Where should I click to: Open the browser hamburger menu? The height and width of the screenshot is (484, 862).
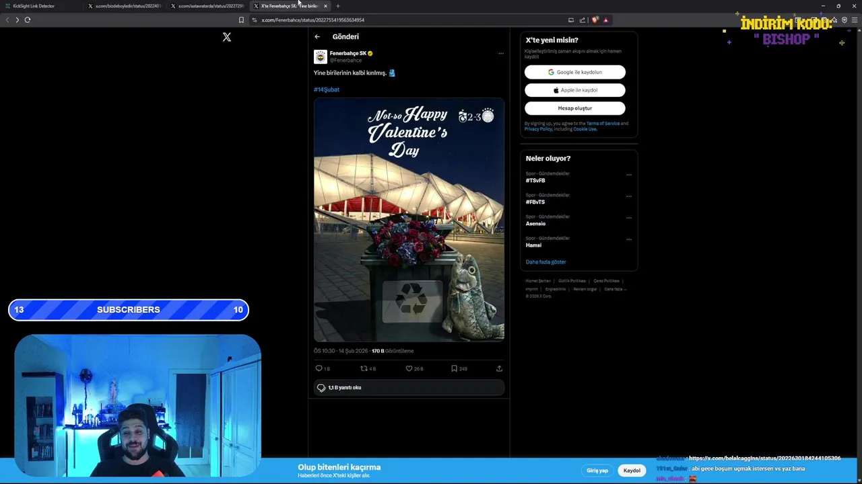pos(855,20)
